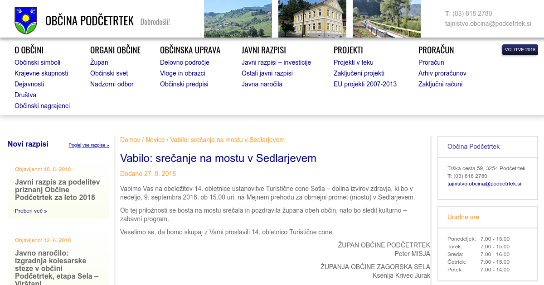Image resolution: width=544 pixels, height=285 pixels.
Task: Open EU projekti 2007-2013 link
Action: coord(365,84)
